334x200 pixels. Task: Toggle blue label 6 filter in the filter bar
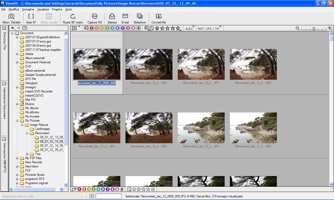pos(118,28)
